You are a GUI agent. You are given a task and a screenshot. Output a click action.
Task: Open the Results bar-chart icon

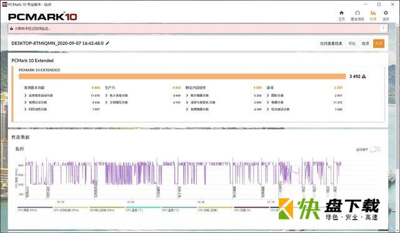point(373,13)
